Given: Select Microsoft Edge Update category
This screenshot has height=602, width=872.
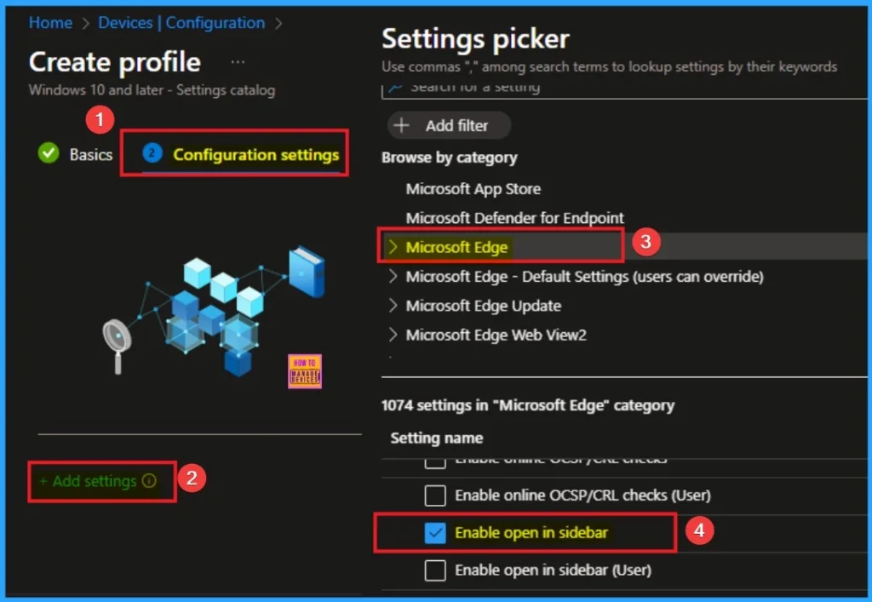Looking at the screenshot, I should (x=484, y=306).
